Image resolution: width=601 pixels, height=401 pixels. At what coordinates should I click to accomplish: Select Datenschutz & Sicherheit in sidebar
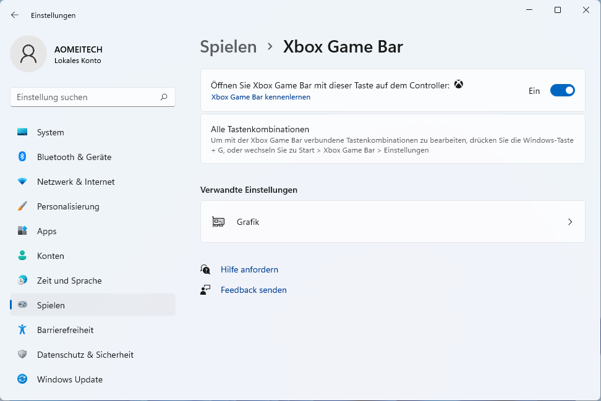85,355
